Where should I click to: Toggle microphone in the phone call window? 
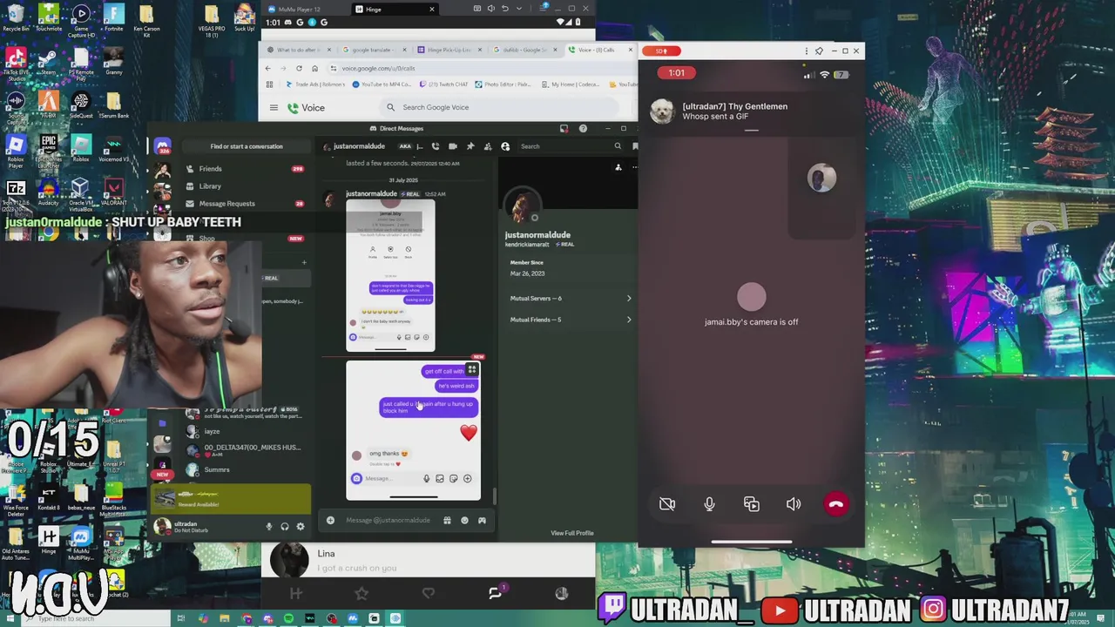pos(709,504)
